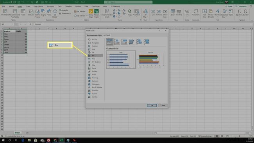Cancel the Insert Chart dialog
Viewport: 254px width, 143px height.
(163, 105)
